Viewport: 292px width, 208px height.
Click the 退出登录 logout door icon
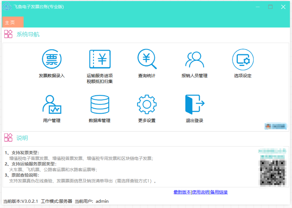pos(195,104)
